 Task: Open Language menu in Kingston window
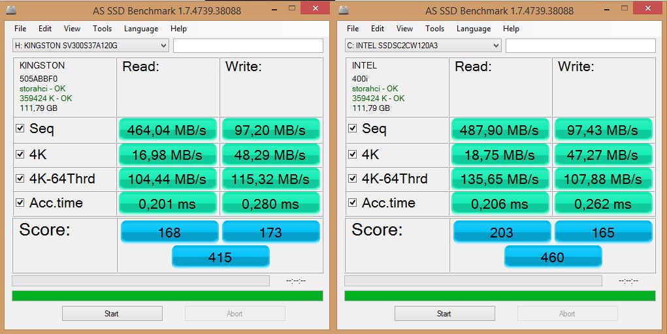pyautogui.click(x=141, y=29)
